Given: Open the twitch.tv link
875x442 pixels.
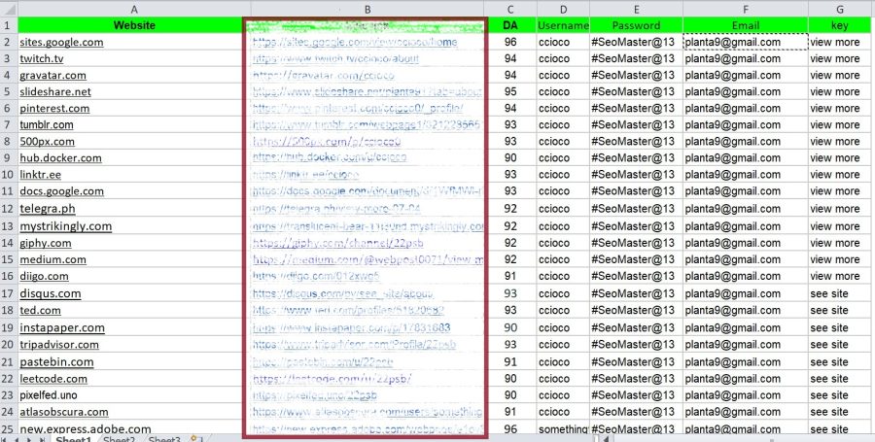Looking at the screenshot, I should click(x=42, y=58).
